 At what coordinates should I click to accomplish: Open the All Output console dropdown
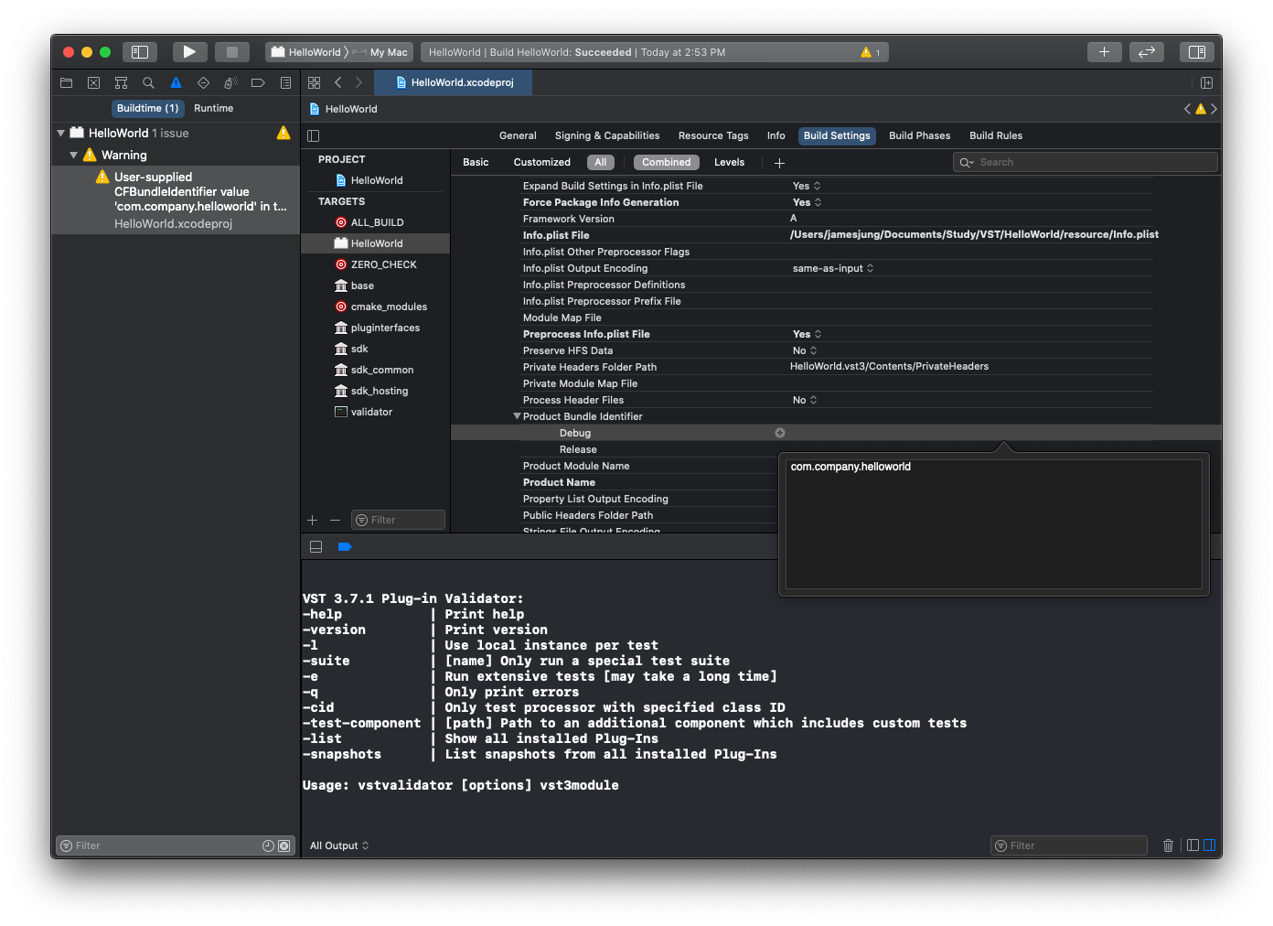(339, 845)
